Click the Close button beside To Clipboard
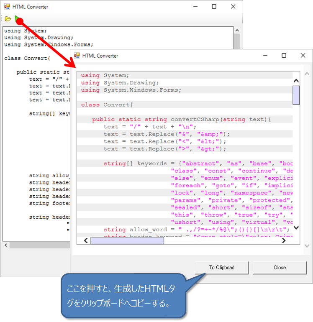 (x=280, y=268)
